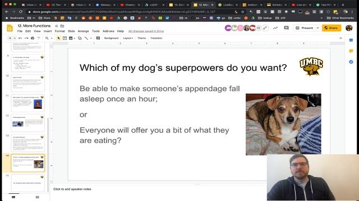Image resolution: width=359 pixels, height=201 pixels.
Task: Star the 12. More Functions presentation
Action: coord(57,26)
